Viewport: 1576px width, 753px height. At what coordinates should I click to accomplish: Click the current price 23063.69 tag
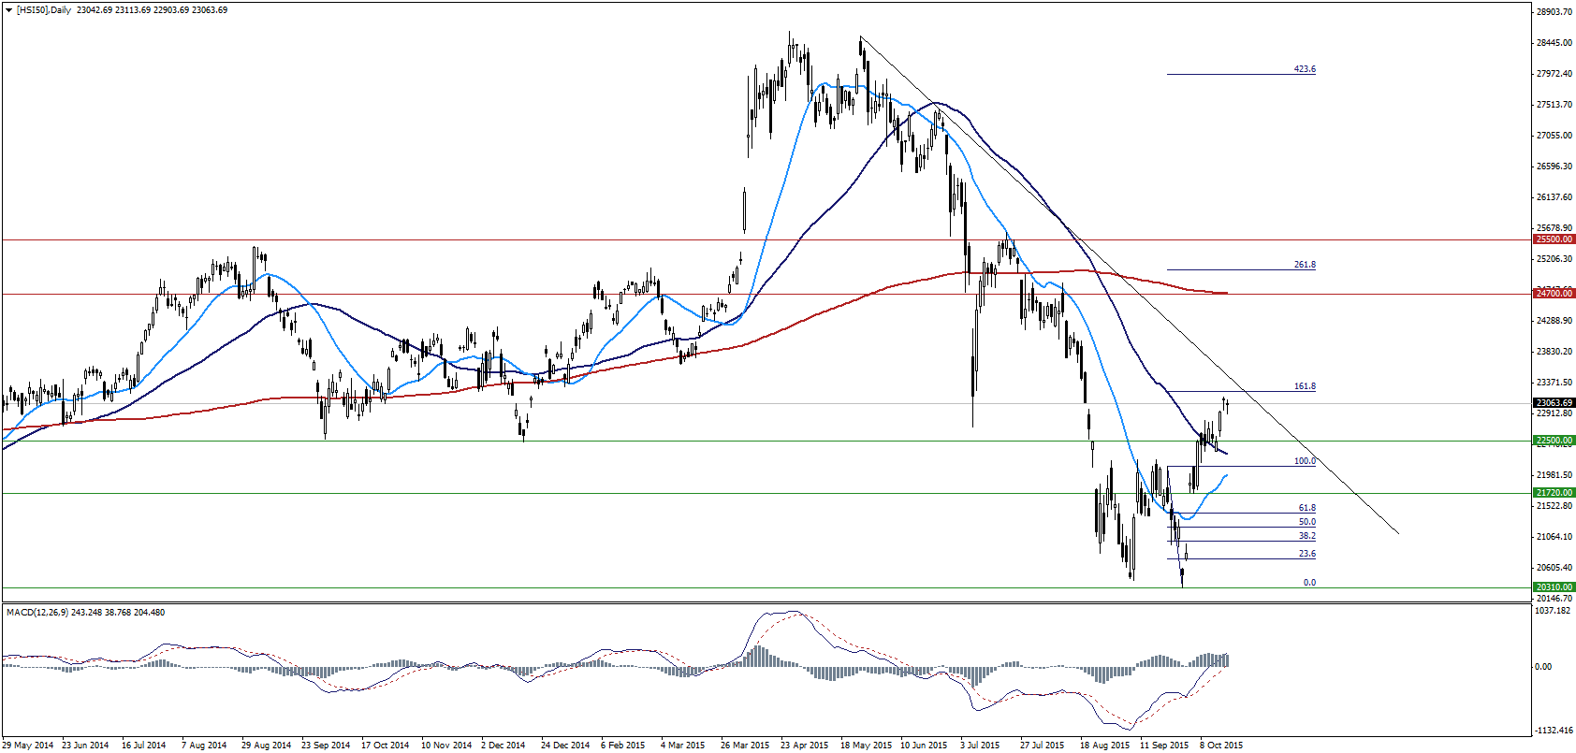[1554, 403]
